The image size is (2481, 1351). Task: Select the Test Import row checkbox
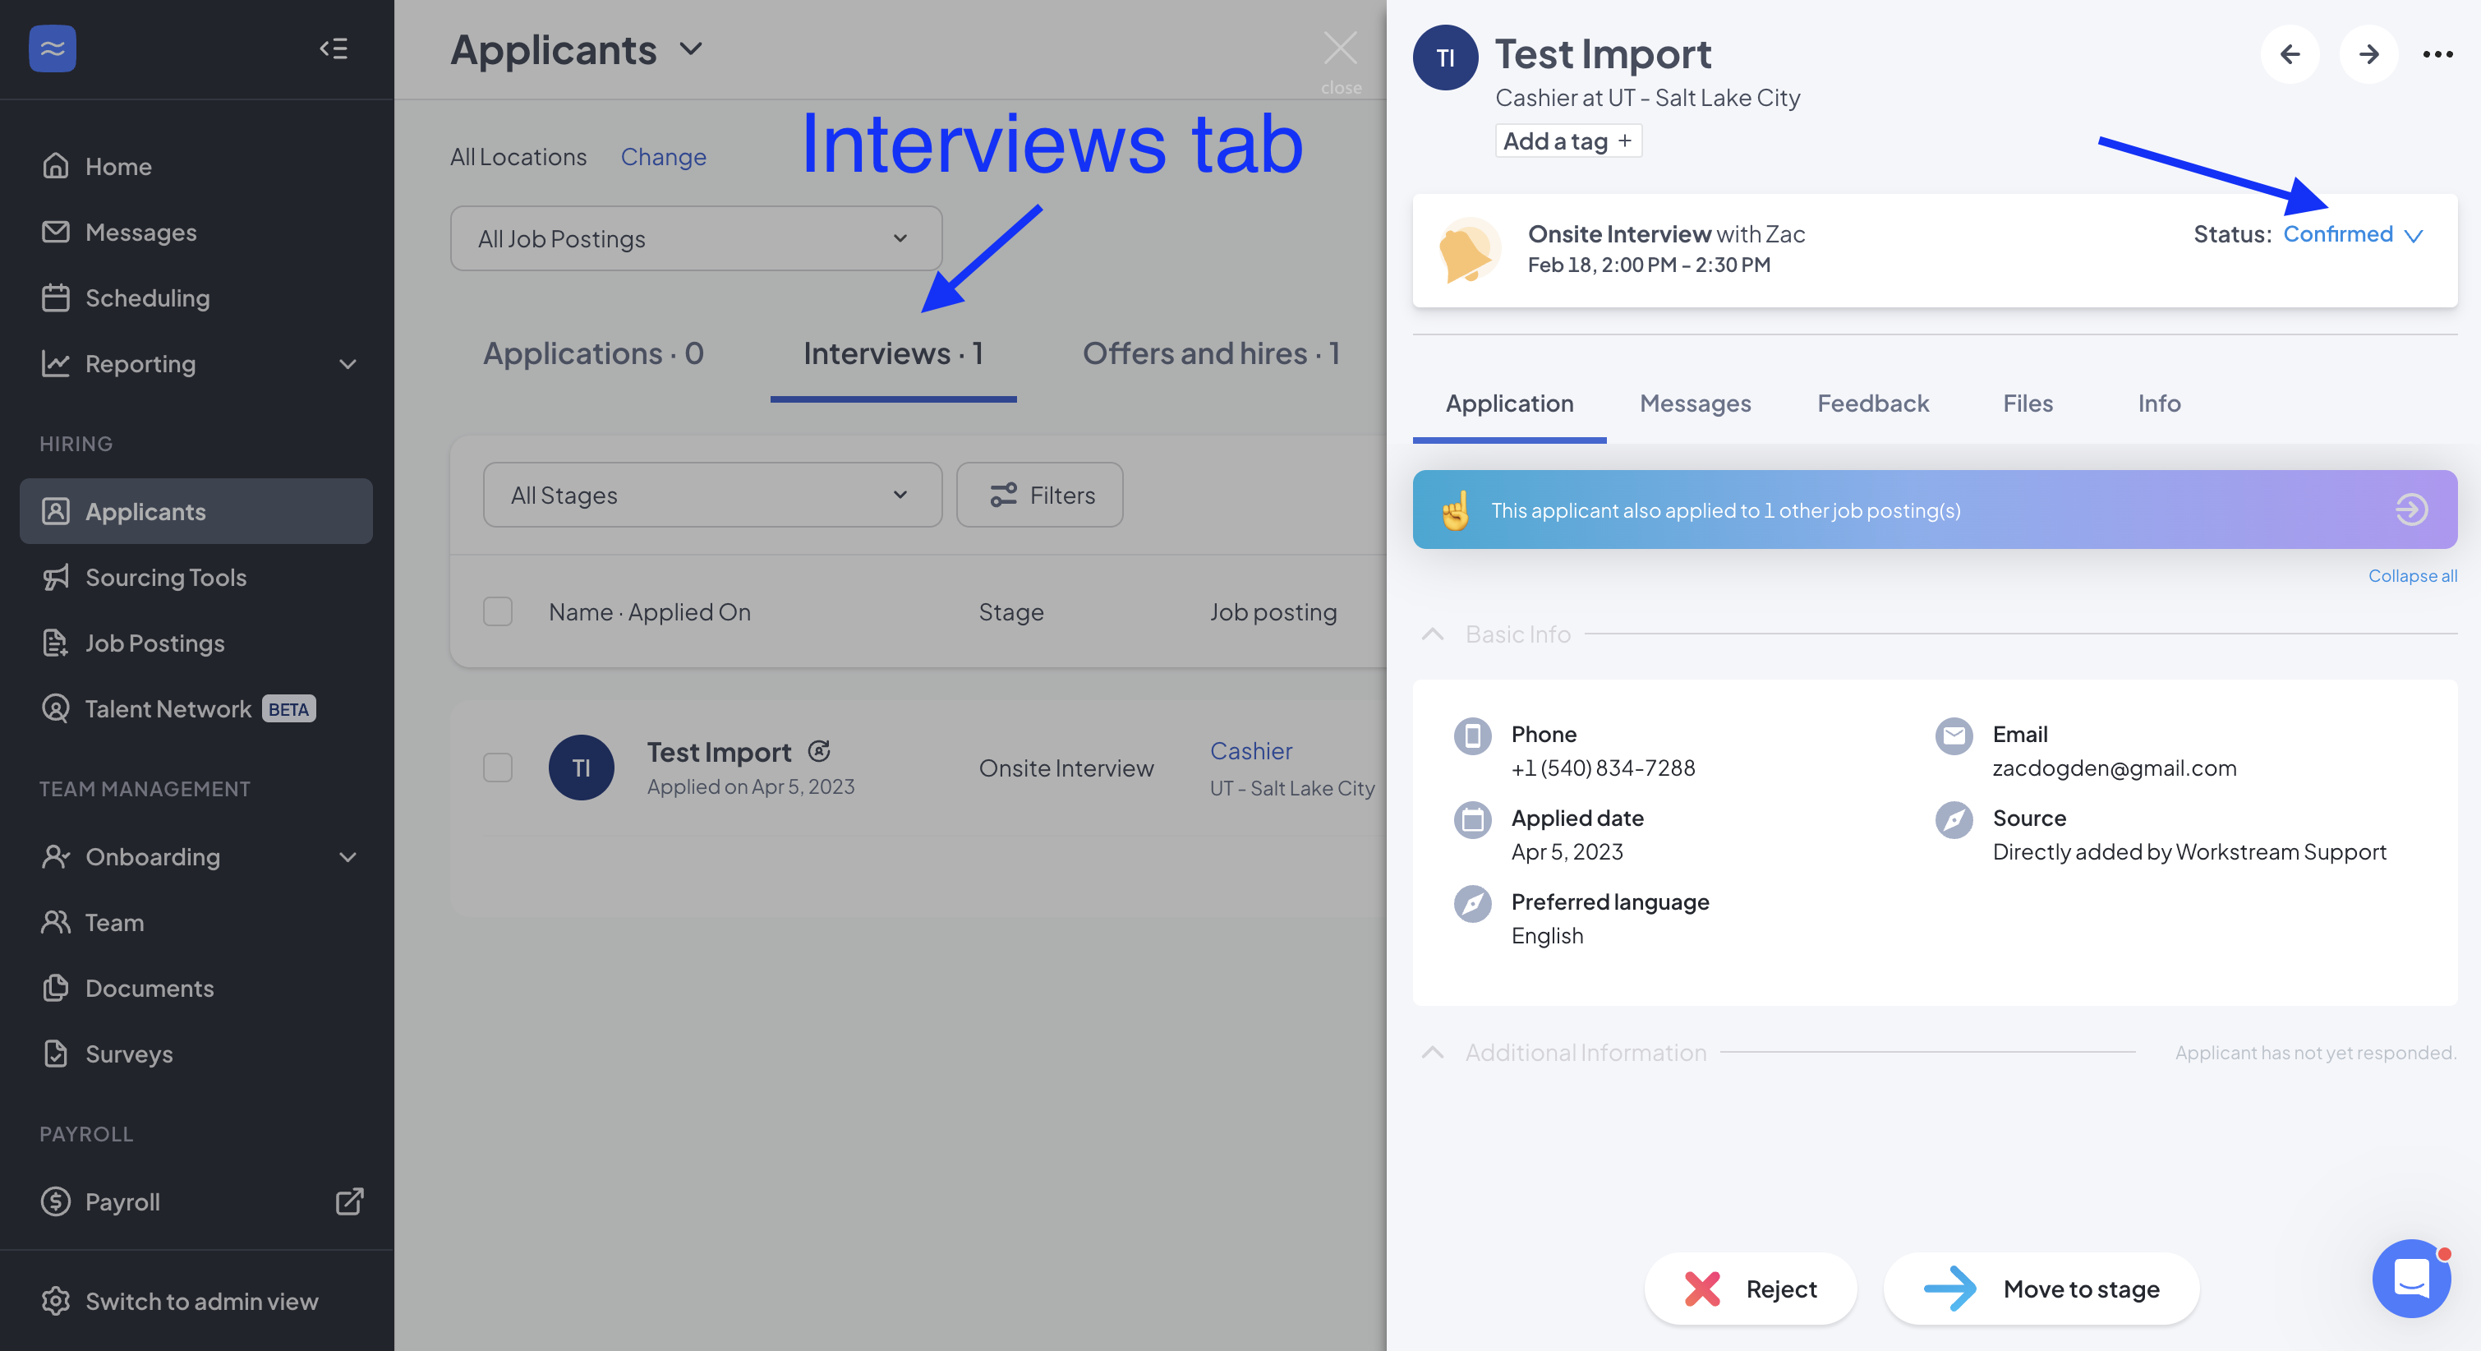click(497, 768)
